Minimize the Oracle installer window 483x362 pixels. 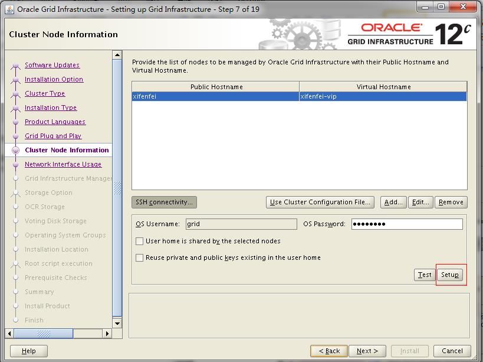coord(425,7)
